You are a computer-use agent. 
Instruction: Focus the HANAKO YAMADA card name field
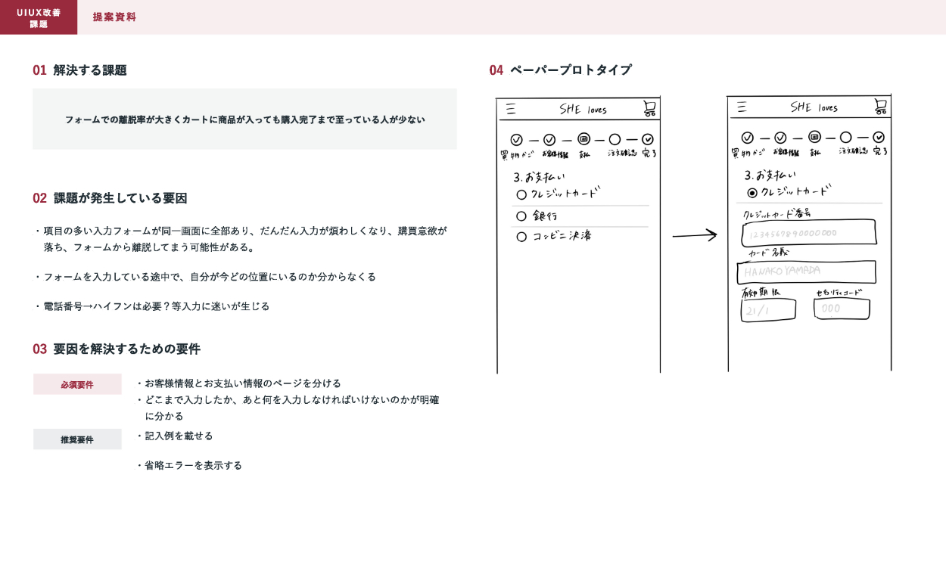808,271
